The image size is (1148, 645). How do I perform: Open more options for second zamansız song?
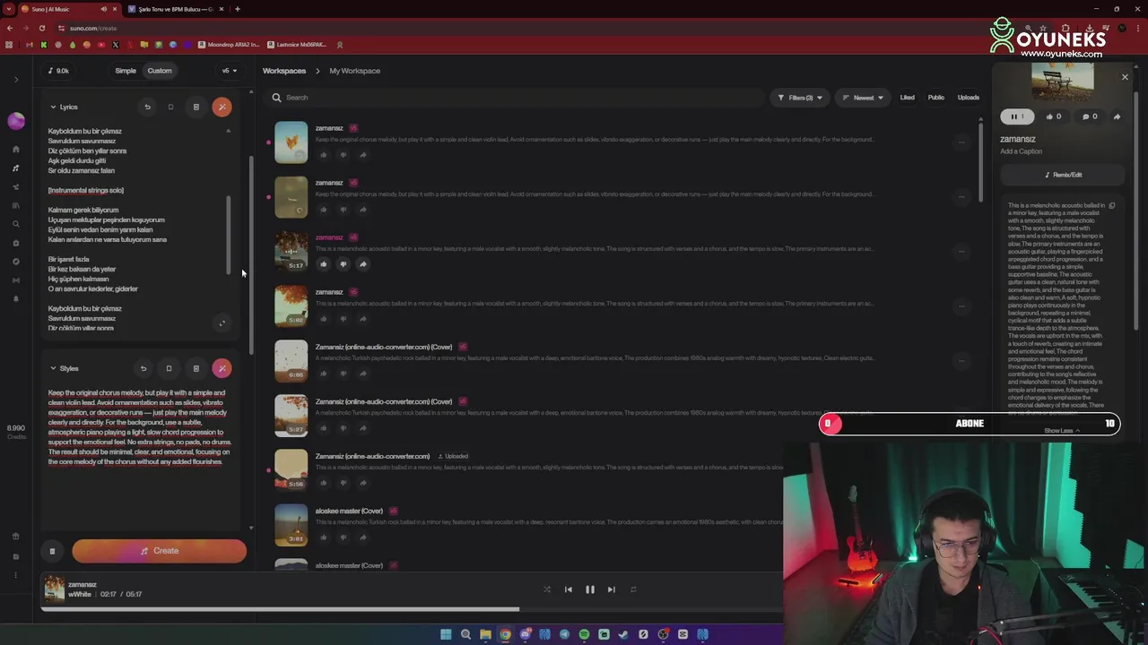coord(961,197)
